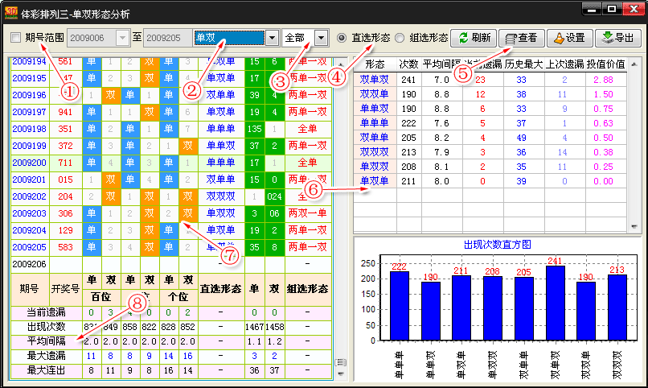Enable the 期号范围 checkbox

(16, 38)
